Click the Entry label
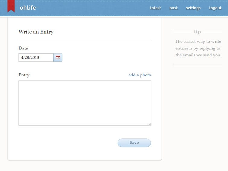This screenshot has height=171, width=228. [24, 75]
